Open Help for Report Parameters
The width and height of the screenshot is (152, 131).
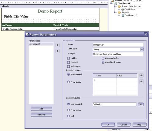(139, 124)
